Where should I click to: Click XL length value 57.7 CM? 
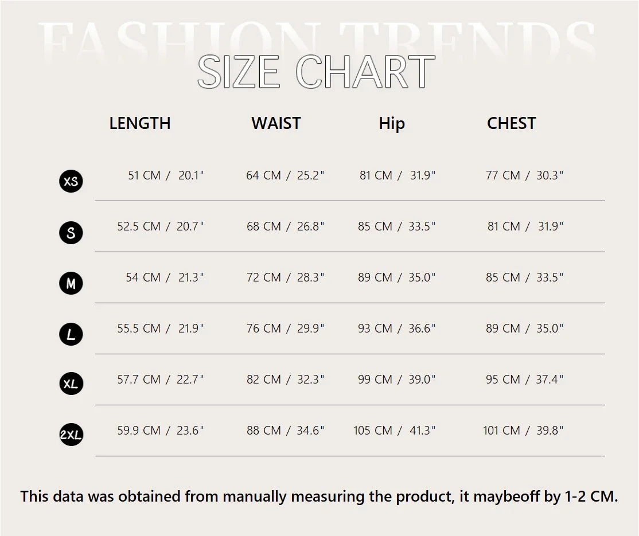pos(139,379)
